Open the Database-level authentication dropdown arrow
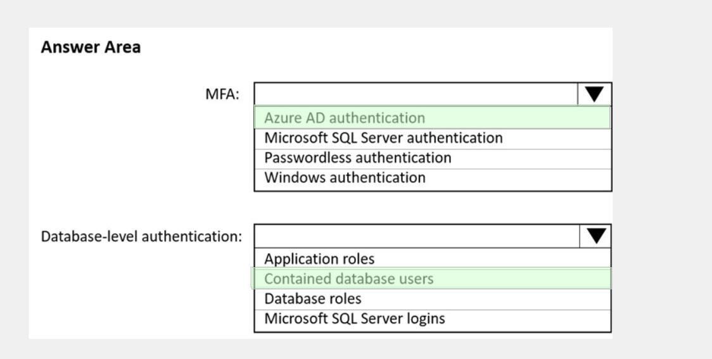712x359 pixels. (595, 236)
